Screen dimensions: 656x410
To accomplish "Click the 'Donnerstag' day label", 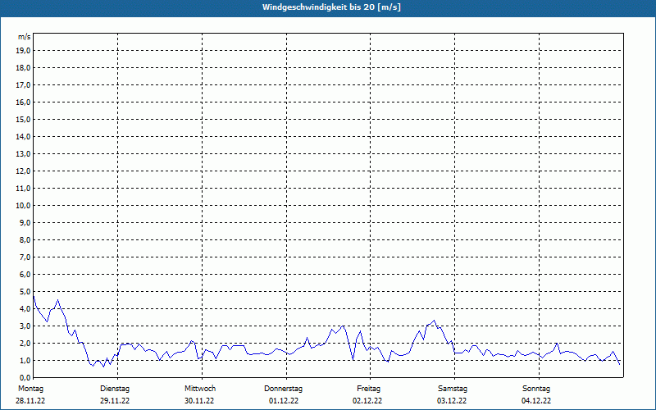I will click(x=283, y=389).
